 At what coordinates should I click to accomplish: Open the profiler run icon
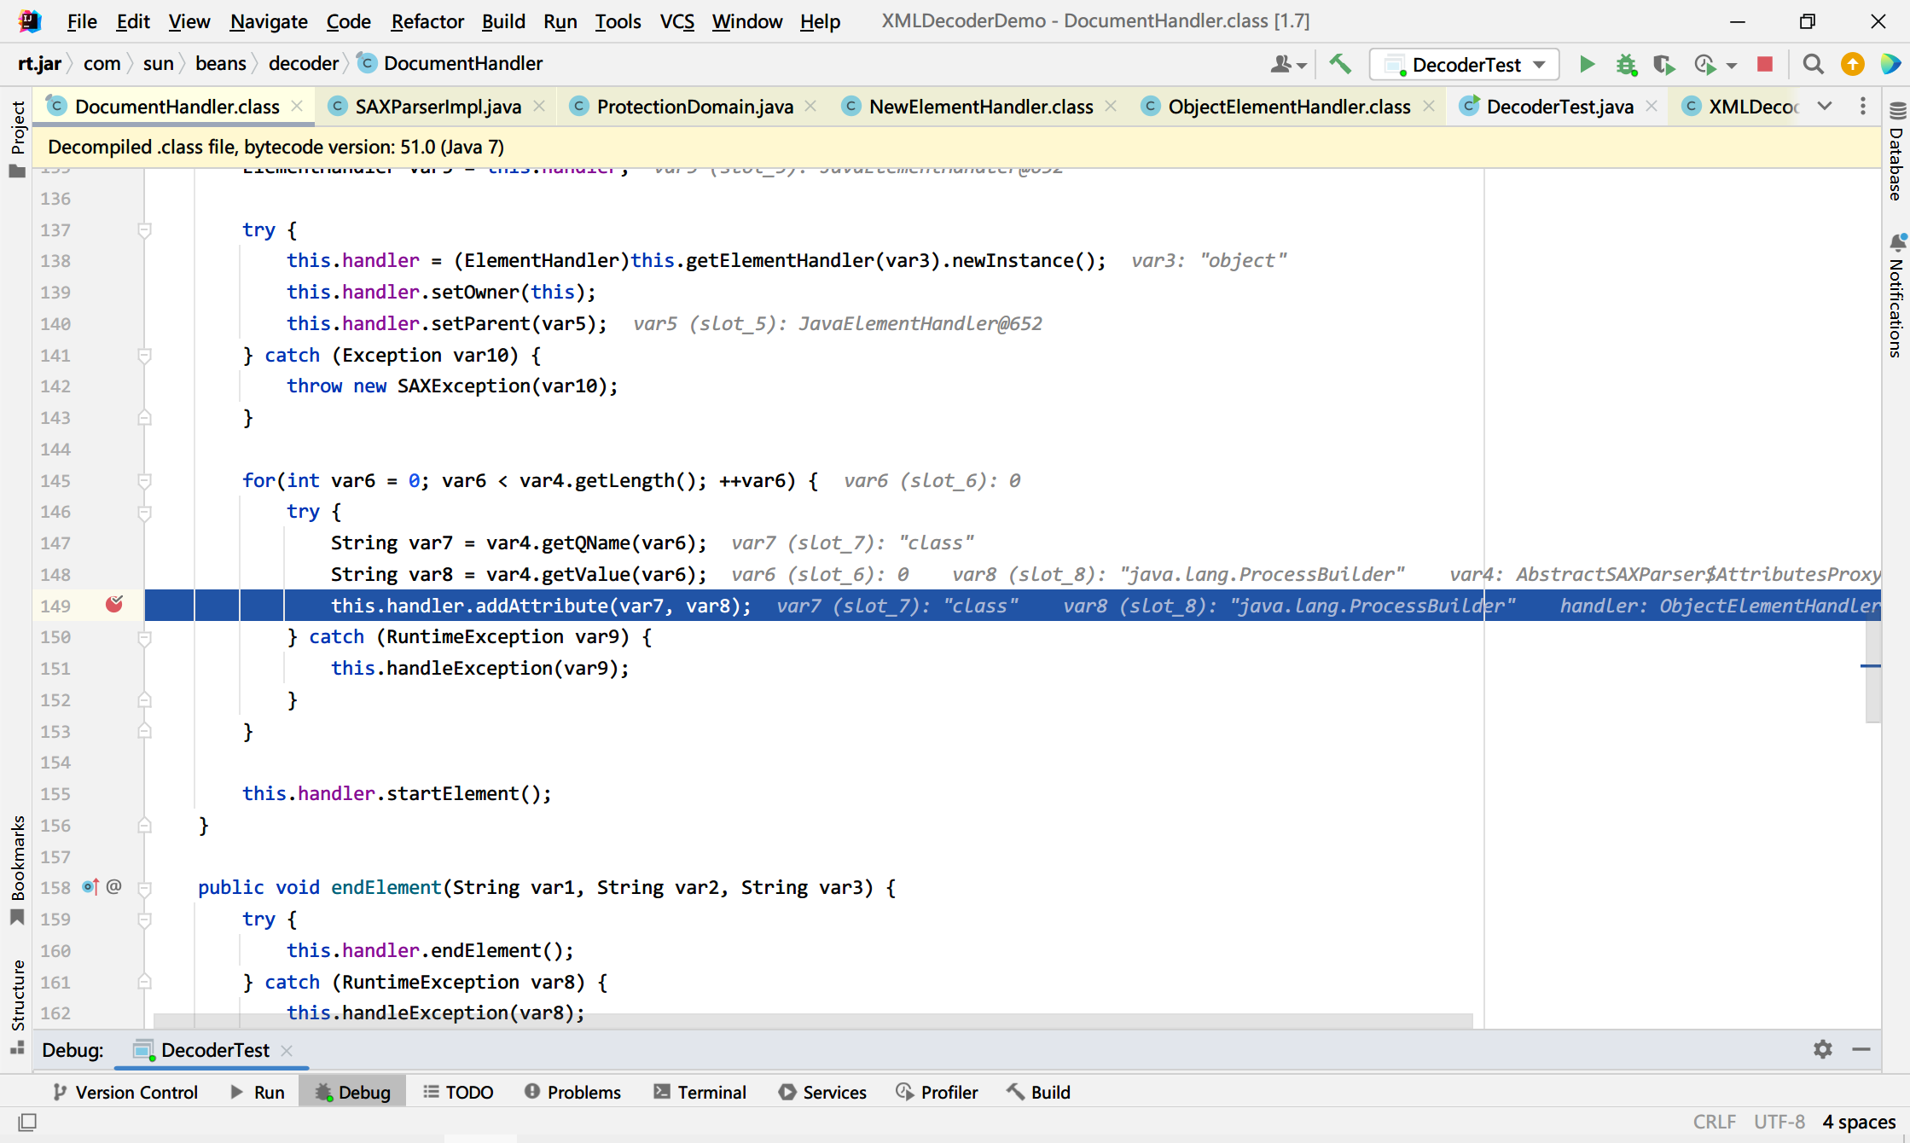click(1704, 65)
